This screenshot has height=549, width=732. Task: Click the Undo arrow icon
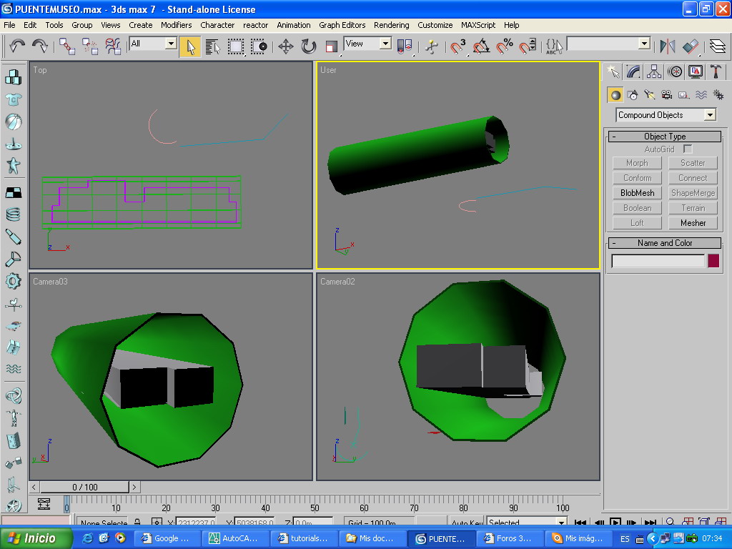coord(17,46)
